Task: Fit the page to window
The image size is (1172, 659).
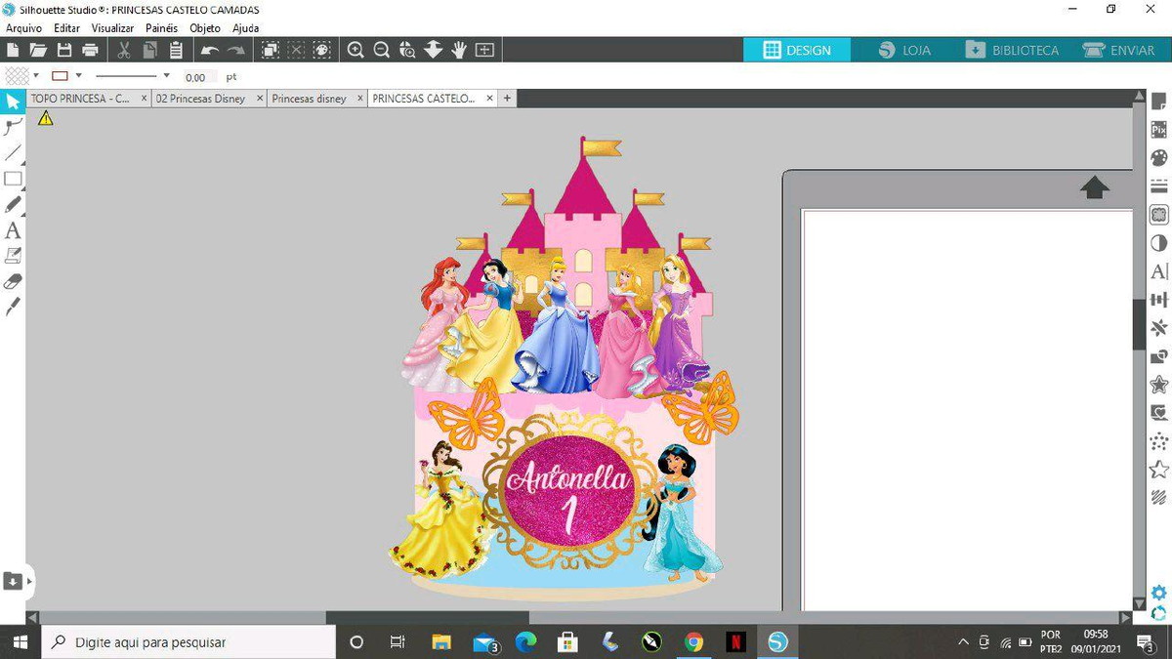Action: pos(484,50)
